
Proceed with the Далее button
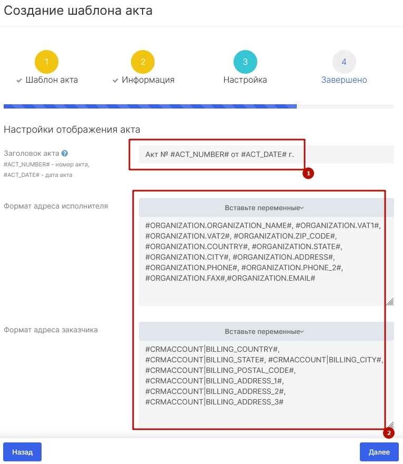pyautogui.click(x=379, y=452)
